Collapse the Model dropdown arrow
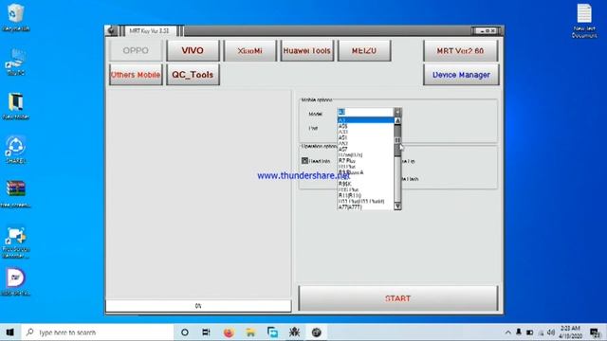This screenshot has width=607, height=341. pos(397,112)
